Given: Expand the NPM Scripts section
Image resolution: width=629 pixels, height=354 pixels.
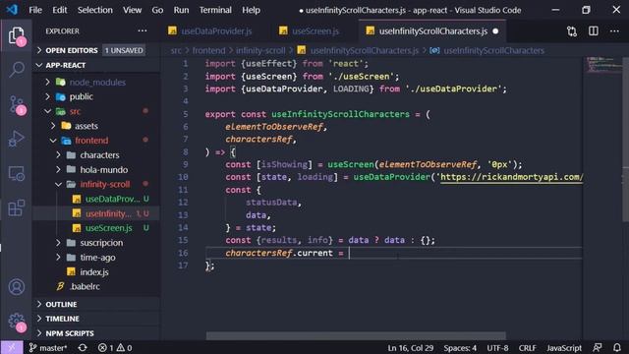Looking at the screenshot, I should pyautogui.click(x=70, y=333).
